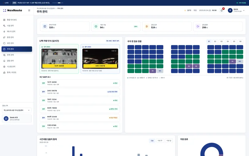Click the system management (시스템 관리) gear icon
The height and width of the screenshot is (156, 249).
pos(4,67)
